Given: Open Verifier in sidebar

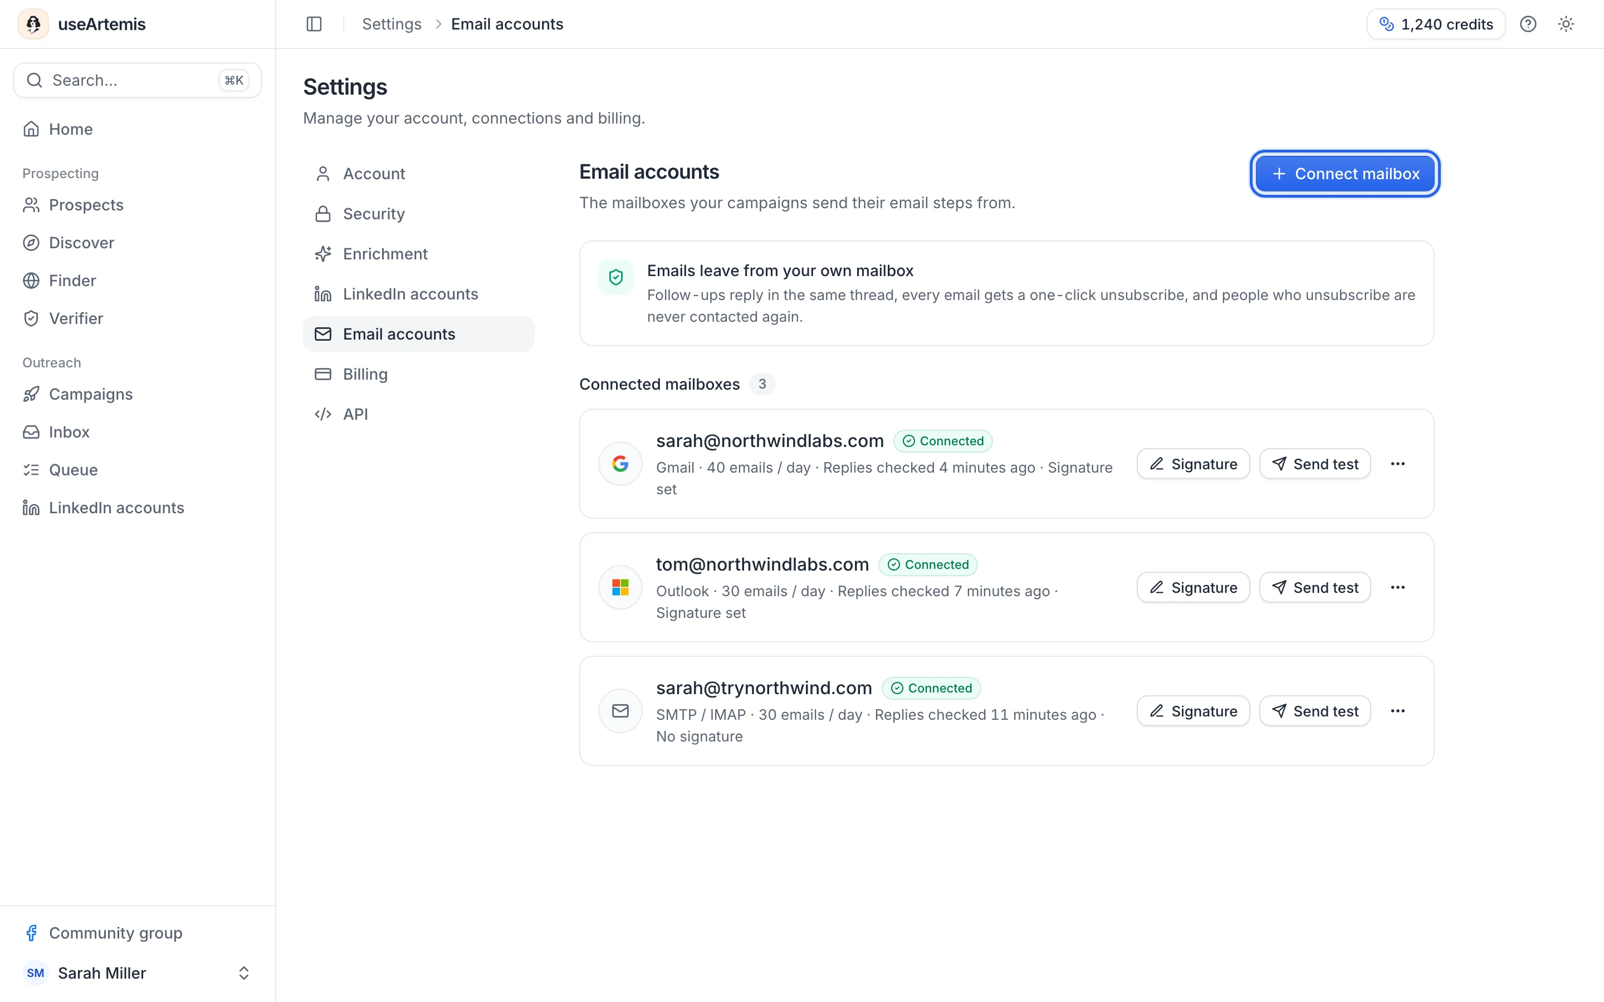Looking at the screenshot, I should coord(137,318).
